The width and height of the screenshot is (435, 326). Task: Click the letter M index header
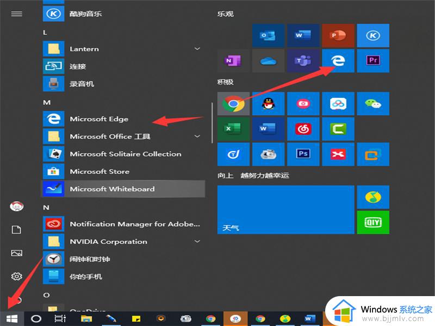point(47,103)
